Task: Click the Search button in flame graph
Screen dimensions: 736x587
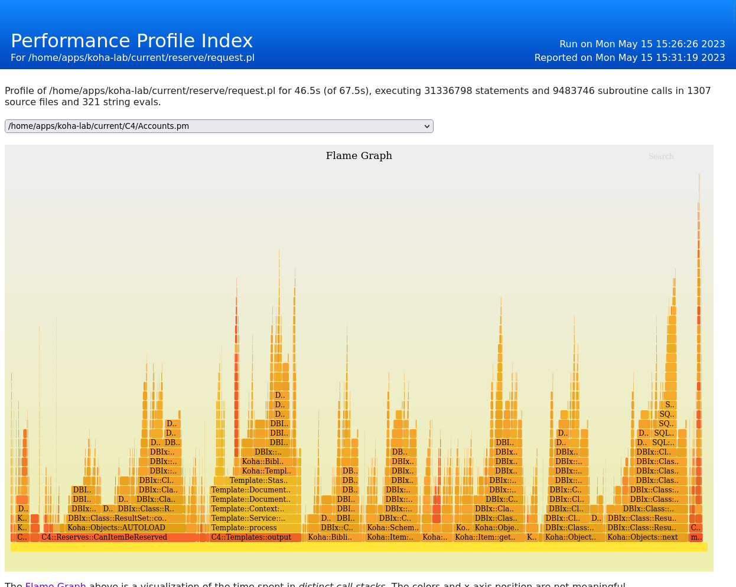Action: tap(660, 157)
